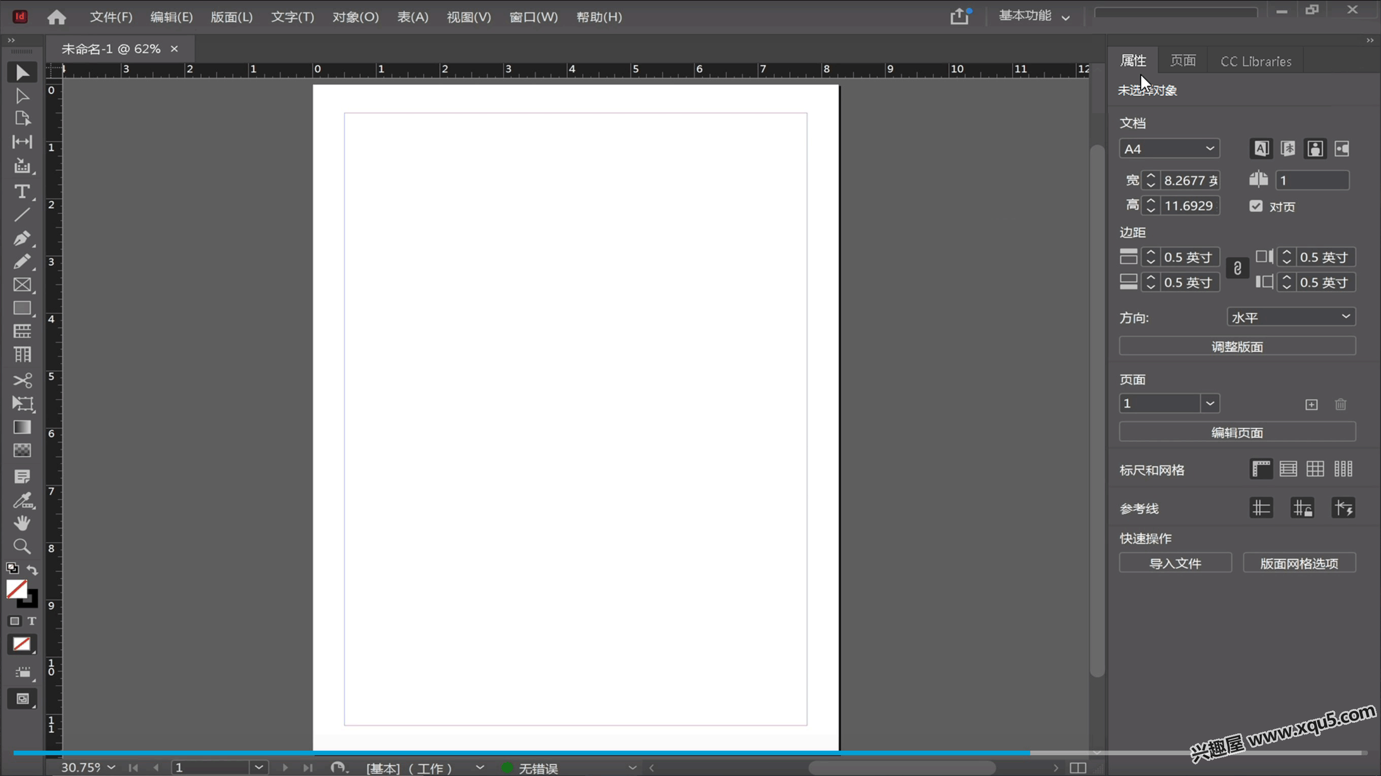Delete page using trash icon

(x=1341, y=404)
